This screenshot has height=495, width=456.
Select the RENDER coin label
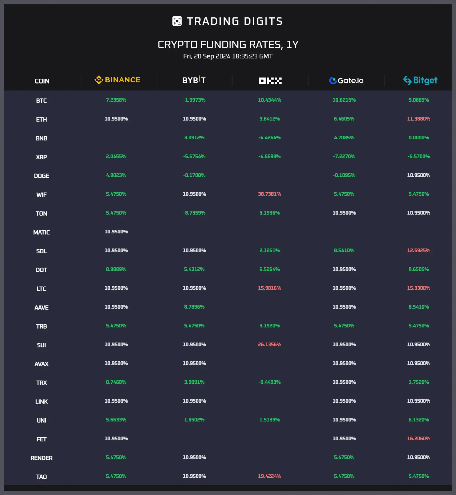[41, 458]
